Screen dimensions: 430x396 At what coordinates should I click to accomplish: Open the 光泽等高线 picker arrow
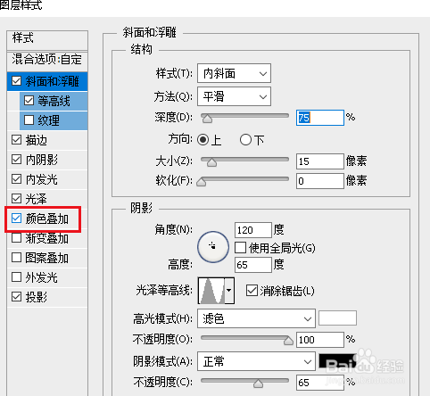pyautogui.click(x=229, y=291)
